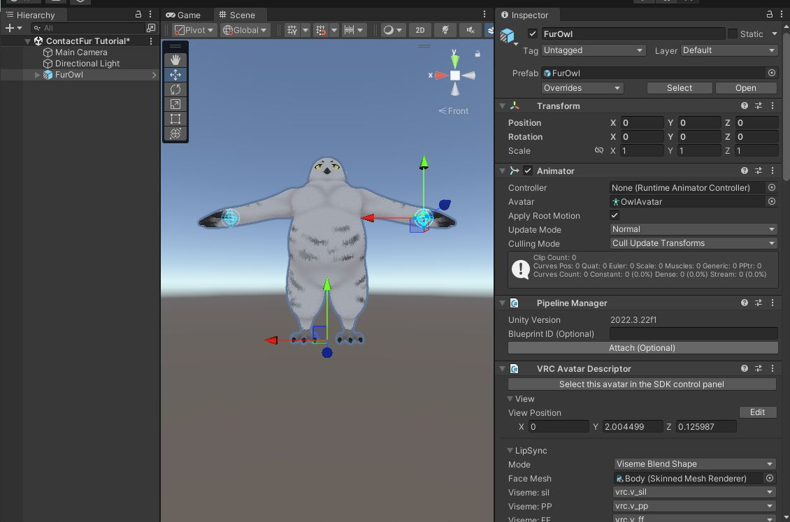Viewport: 790px width, 522px height.
Task: Select the Scale tool
Action: click(175, 104)
